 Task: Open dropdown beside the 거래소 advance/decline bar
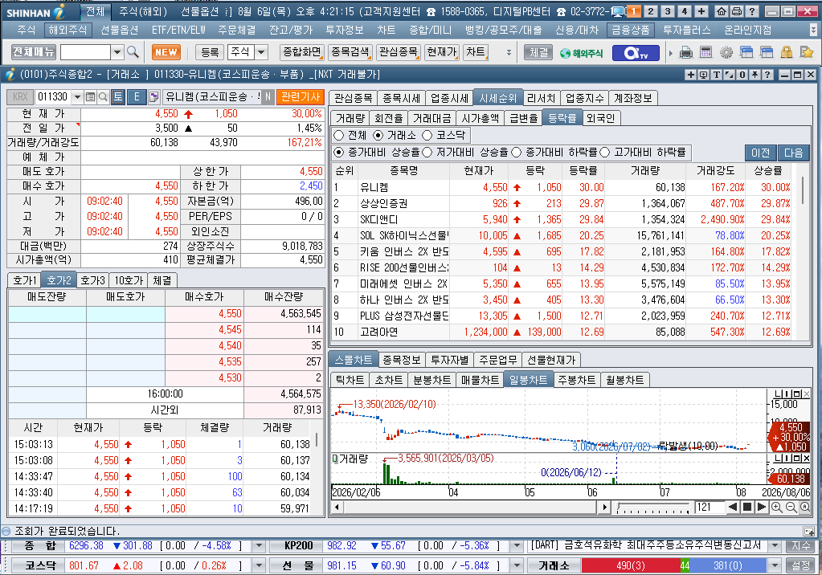coord(775,565)
